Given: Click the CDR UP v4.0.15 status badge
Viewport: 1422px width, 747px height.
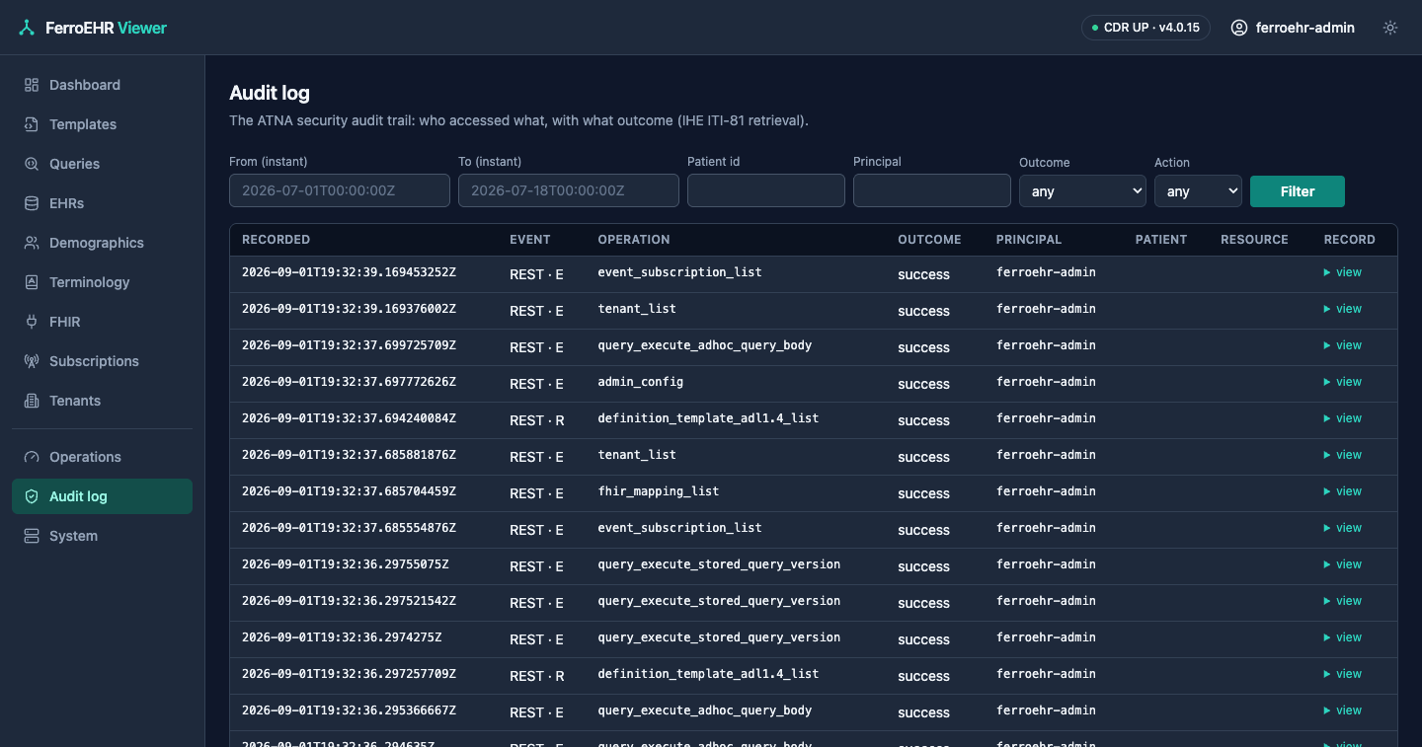Looking at the screenshot, I should coord(1145,28).
